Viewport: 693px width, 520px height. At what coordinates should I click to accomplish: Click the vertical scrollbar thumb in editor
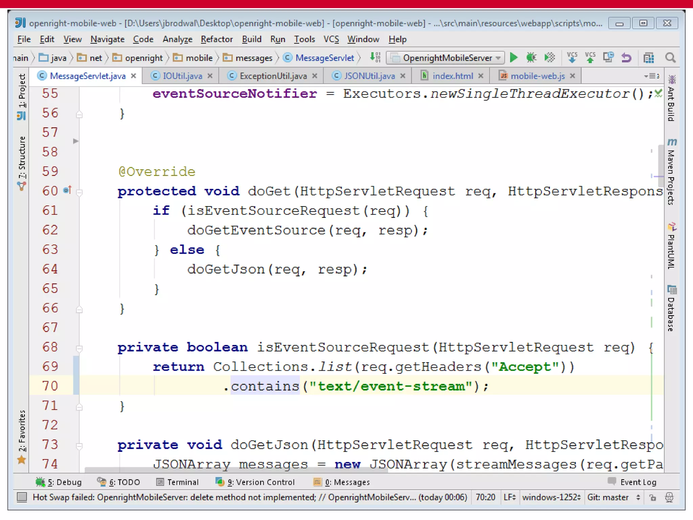coord(660,166)
